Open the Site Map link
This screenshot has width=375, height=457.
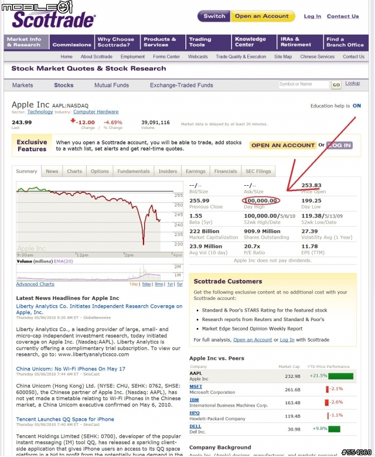(283, 57)
